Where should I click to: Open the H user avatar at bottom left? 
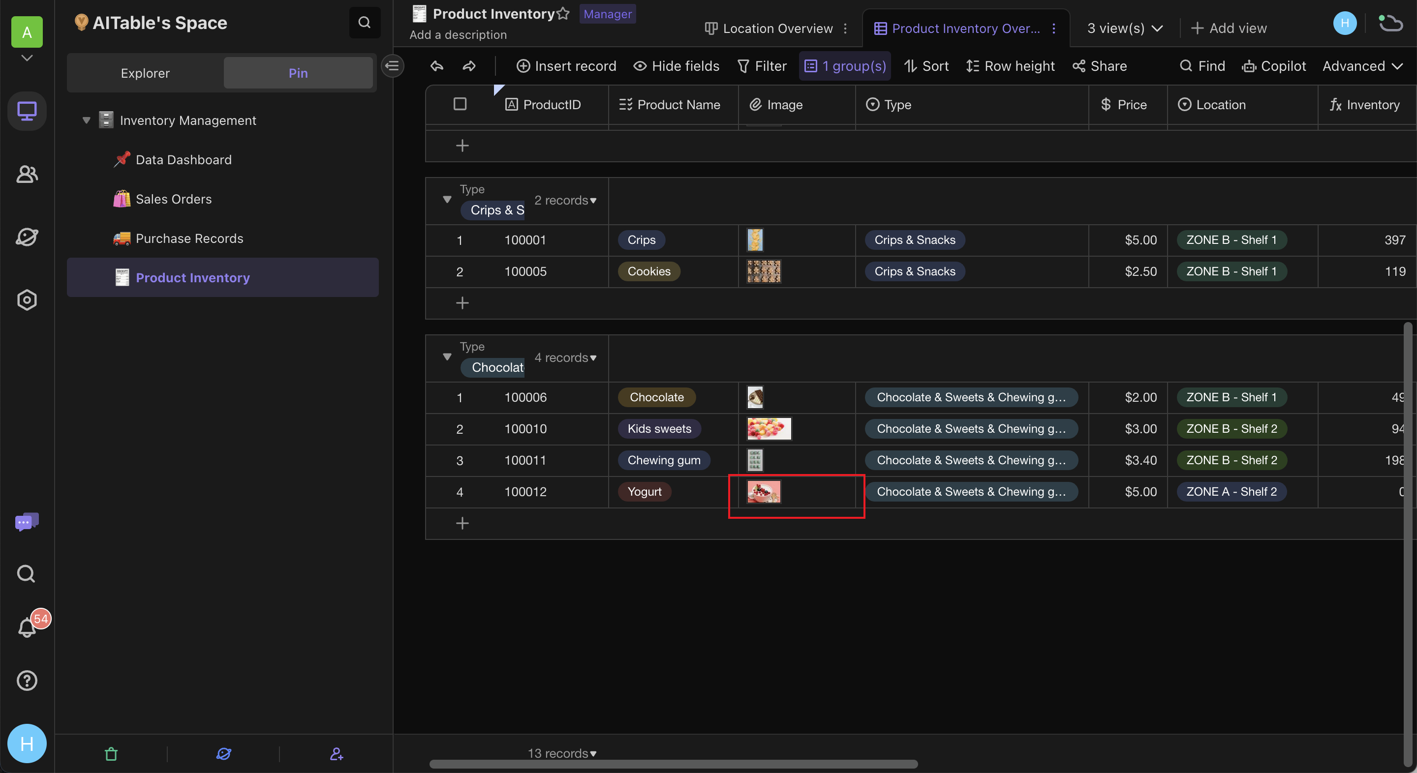(27, 743)
